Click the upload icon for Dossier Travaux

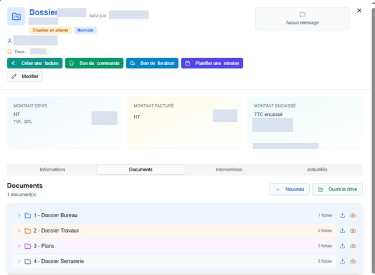342,231
